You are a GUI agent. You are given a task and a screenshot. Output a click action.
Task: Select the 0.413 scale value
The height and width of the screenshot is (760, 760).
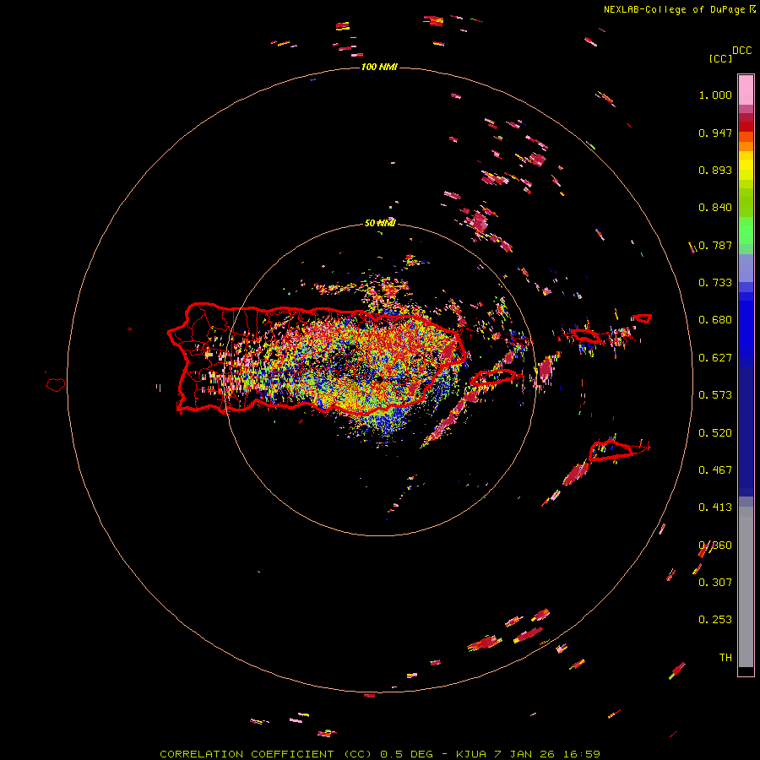[x=715, y=508]
